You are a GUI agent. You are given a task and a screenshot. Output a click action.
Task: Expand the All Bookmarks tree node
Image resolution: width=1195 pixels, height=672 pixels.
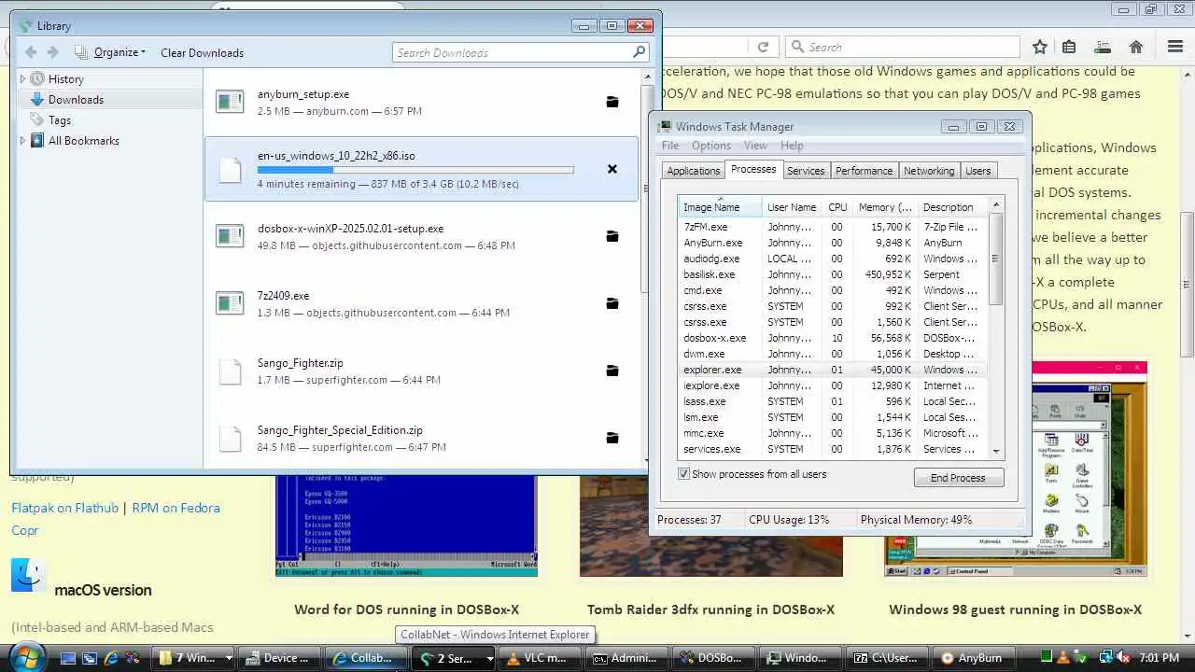(x=23, y=141)
